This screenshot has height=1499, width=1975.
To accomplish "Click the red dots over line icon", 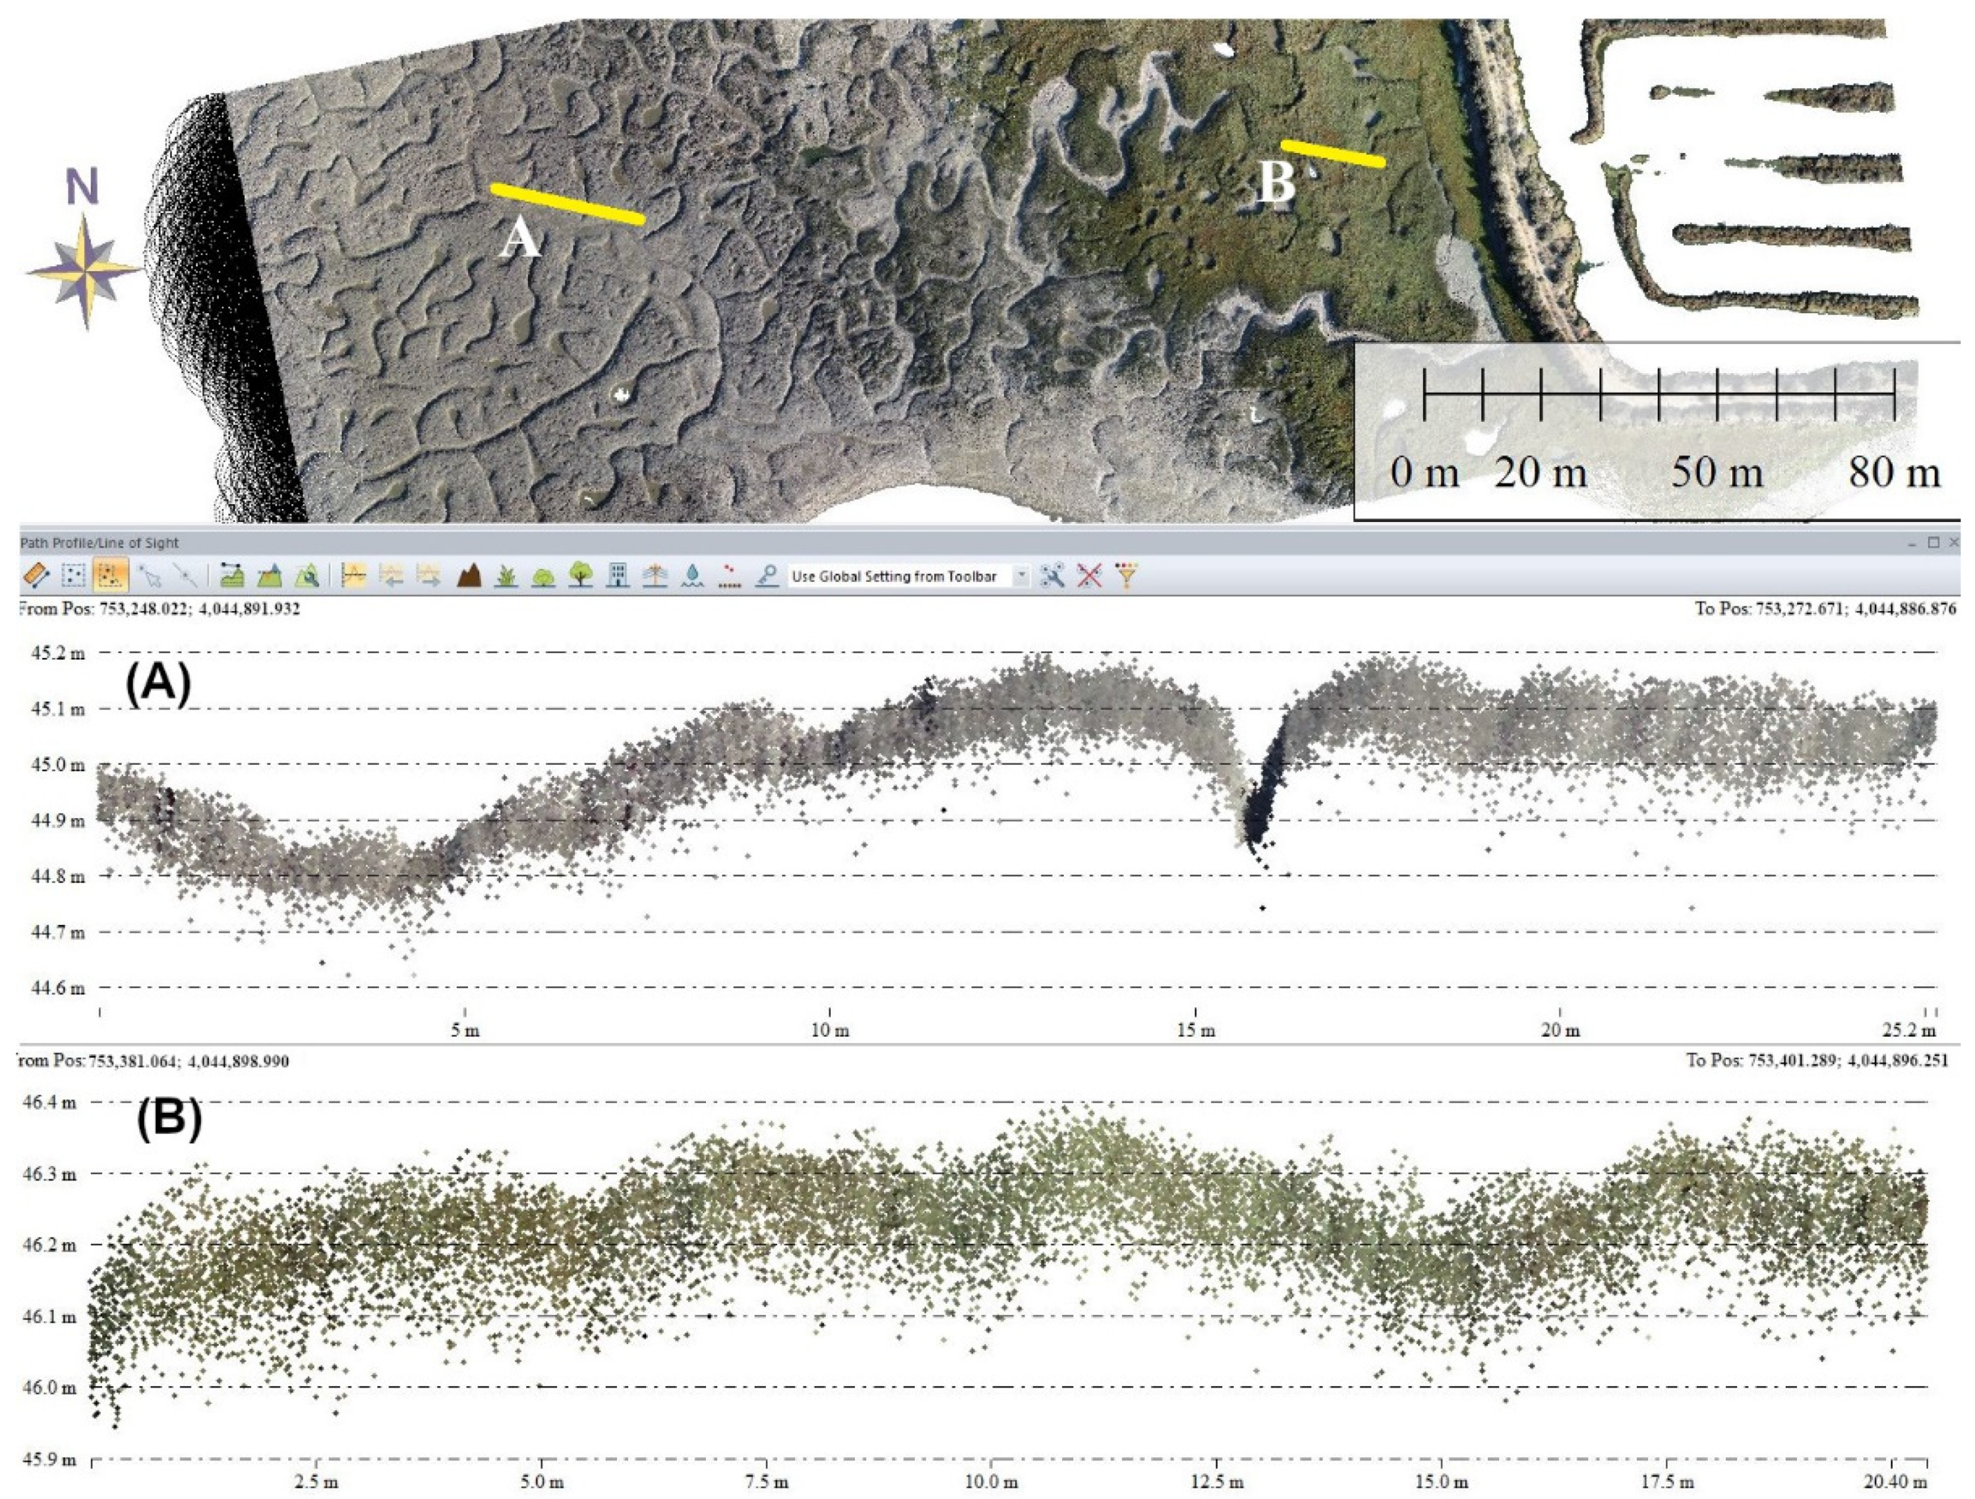I will pyautogui.click(x=730, y=577).
